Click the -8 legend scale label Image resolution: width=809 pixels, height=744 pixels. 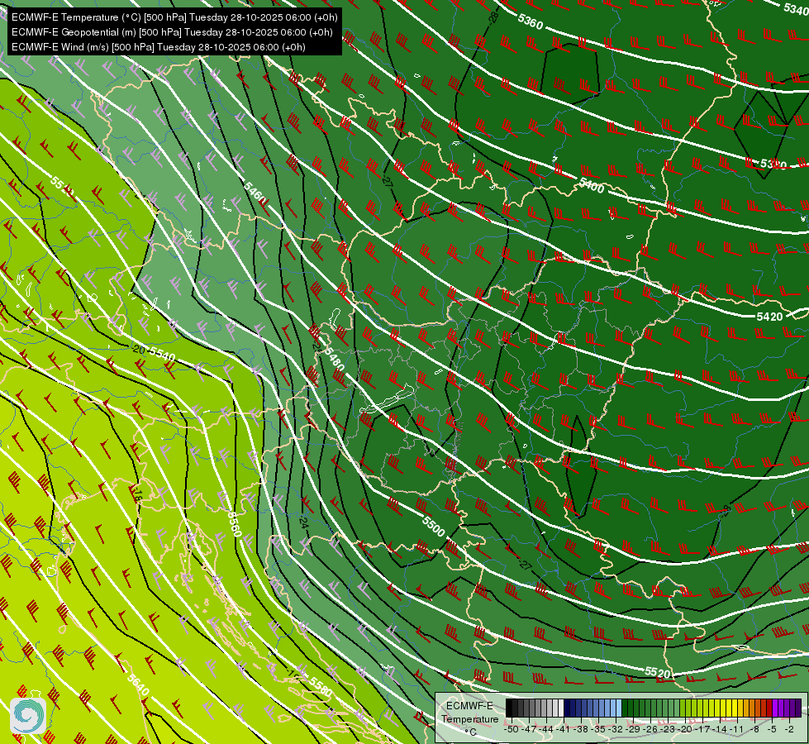pyautogui.click(x=754, y=730)
